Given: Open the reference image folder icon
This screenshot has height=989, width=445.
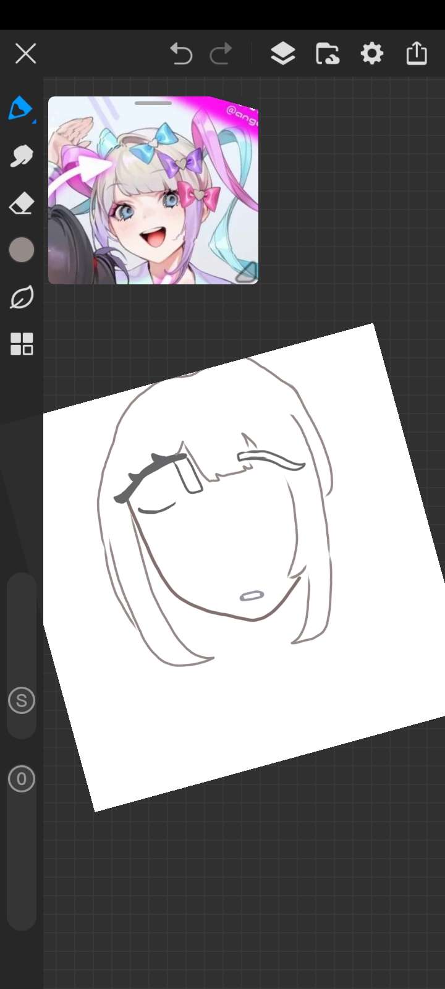Looking at the screenshot, I should [328, 54].
